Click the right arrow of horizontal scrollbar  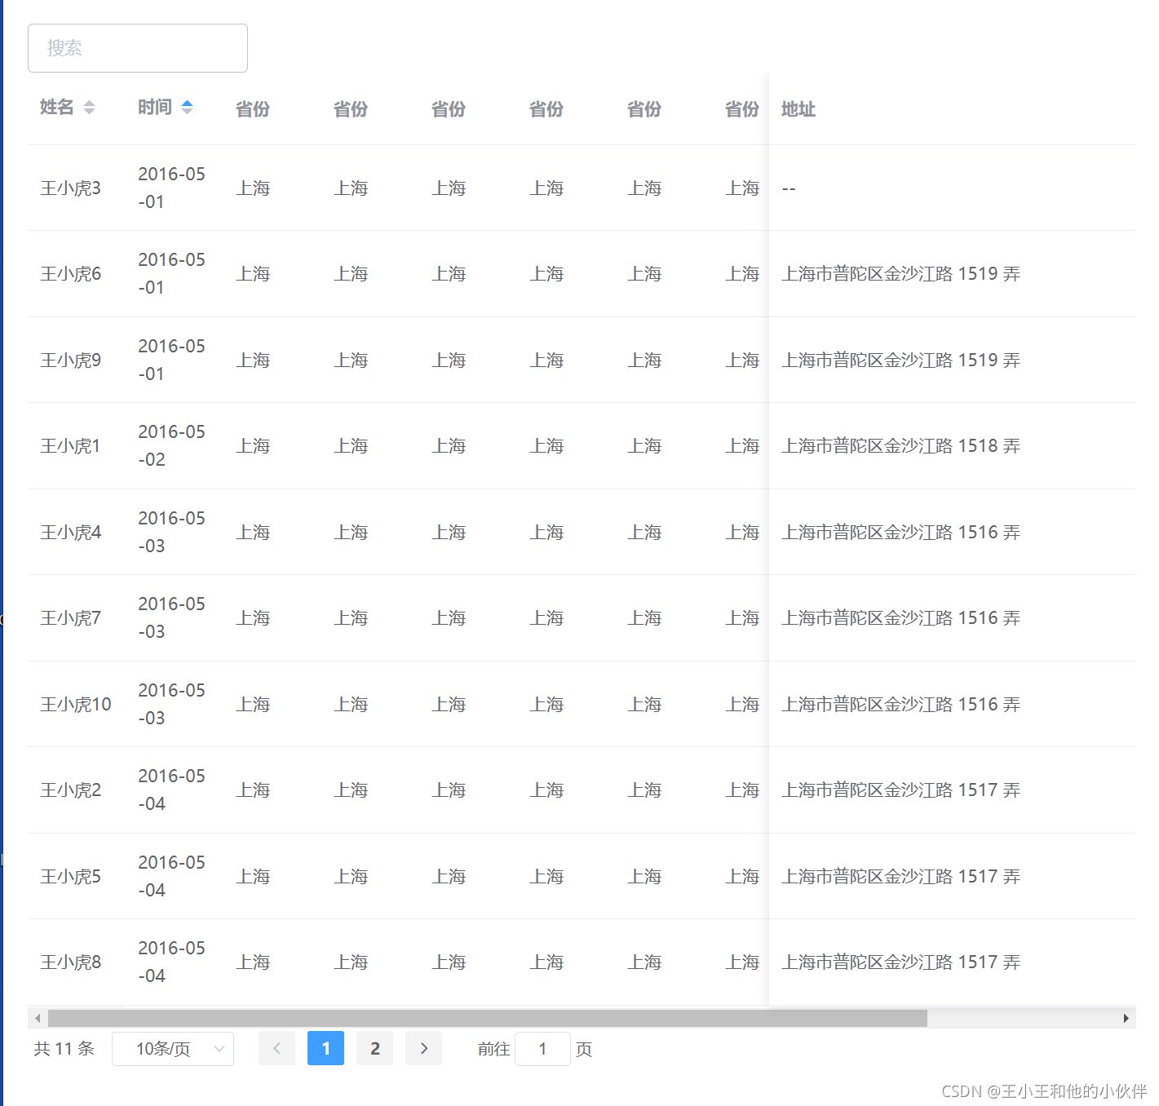[1125, 1018]
